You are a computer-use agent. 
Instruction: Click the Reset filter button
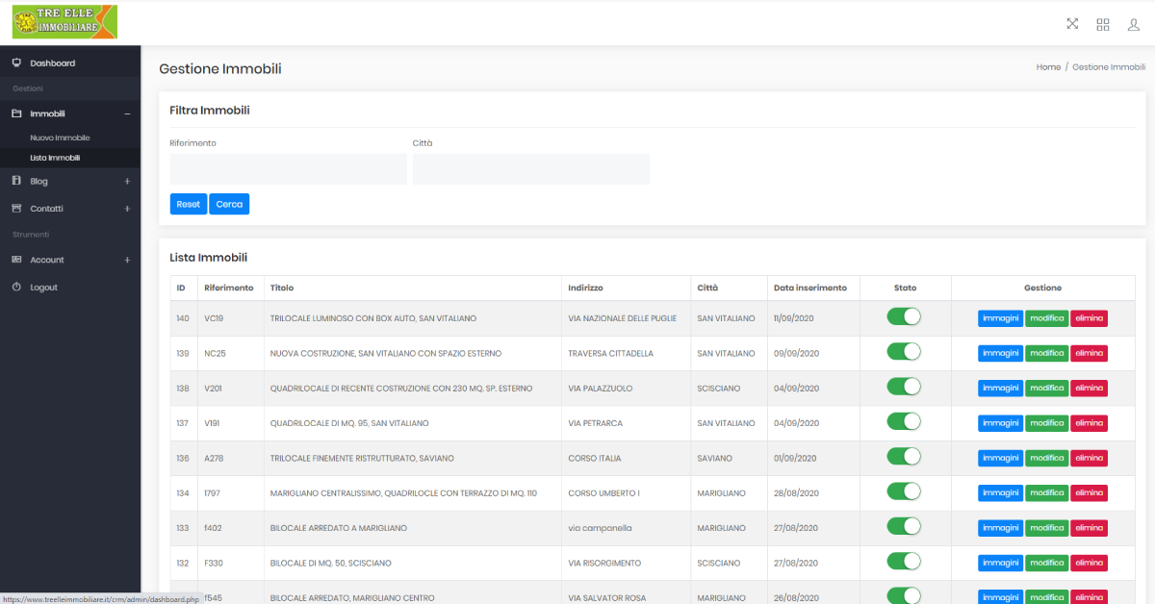click(189, 204)
